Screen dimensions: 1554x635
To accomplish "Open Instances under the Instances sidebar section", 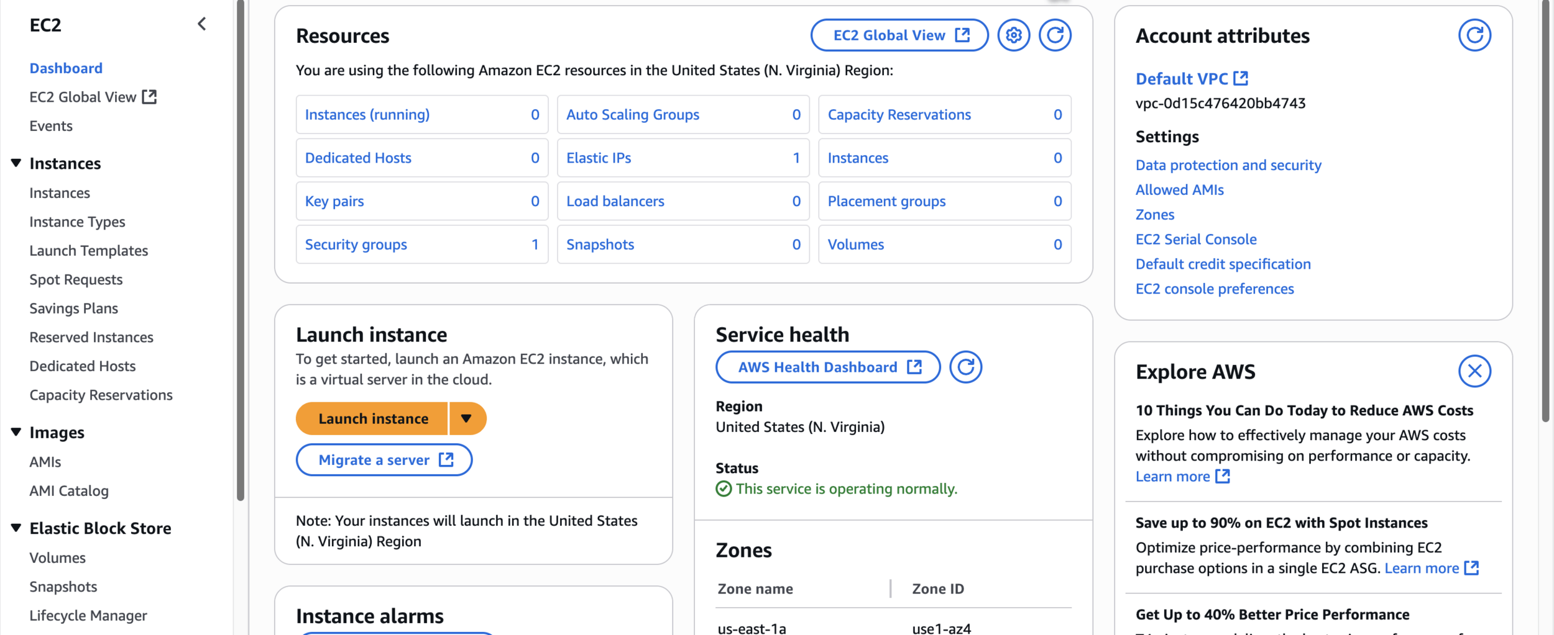I will [60, 193].
